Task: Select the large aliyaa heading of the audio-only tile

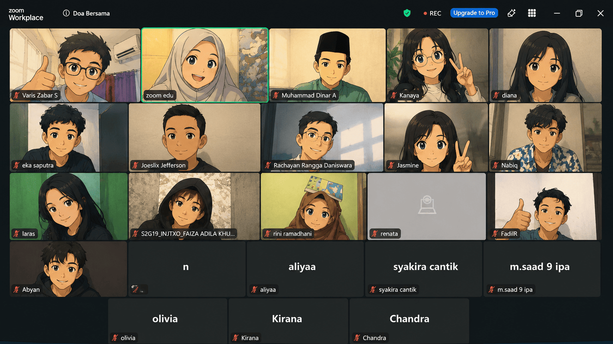Action: 302,267
